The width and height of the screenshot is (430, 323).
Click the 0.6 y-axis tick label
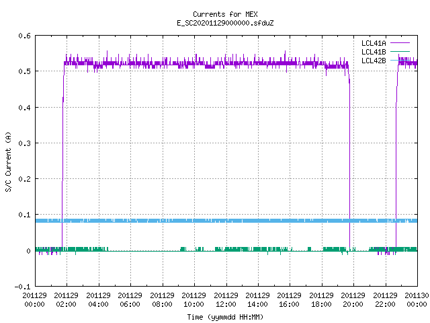(x=24, y=36)
